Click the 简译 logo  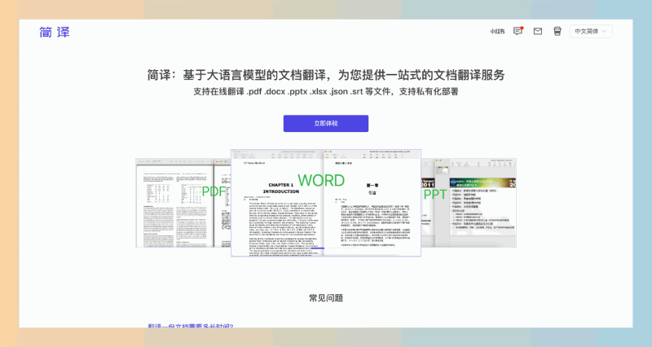click(x=55, y=32)
